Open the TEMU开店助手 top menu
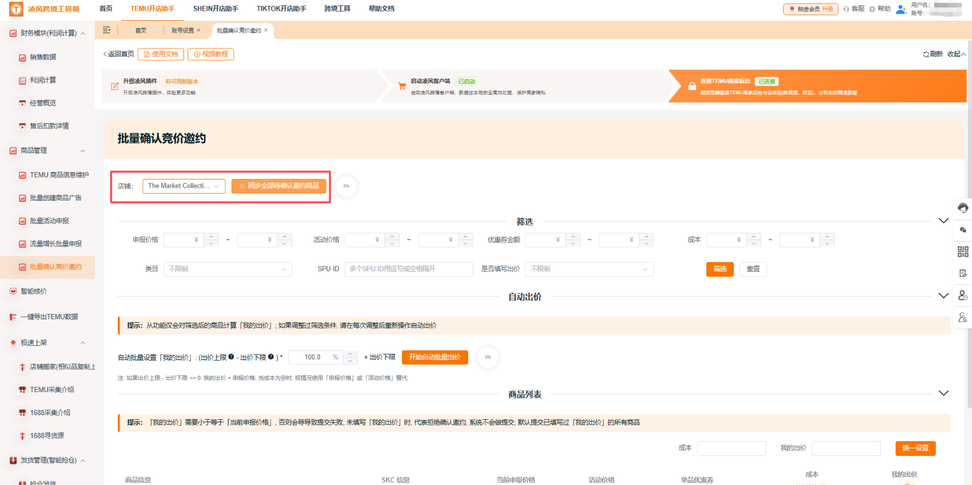The image size is (972, 485). 153,9
